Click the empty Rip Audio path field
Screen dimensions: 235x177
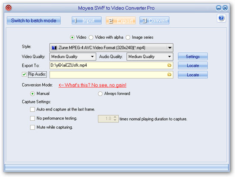(x=112, y=75)
